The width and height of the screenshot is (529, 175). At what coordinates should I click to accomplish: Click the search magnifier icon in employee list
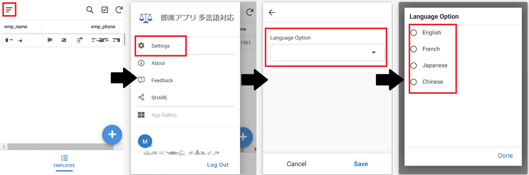coord(89,10)
